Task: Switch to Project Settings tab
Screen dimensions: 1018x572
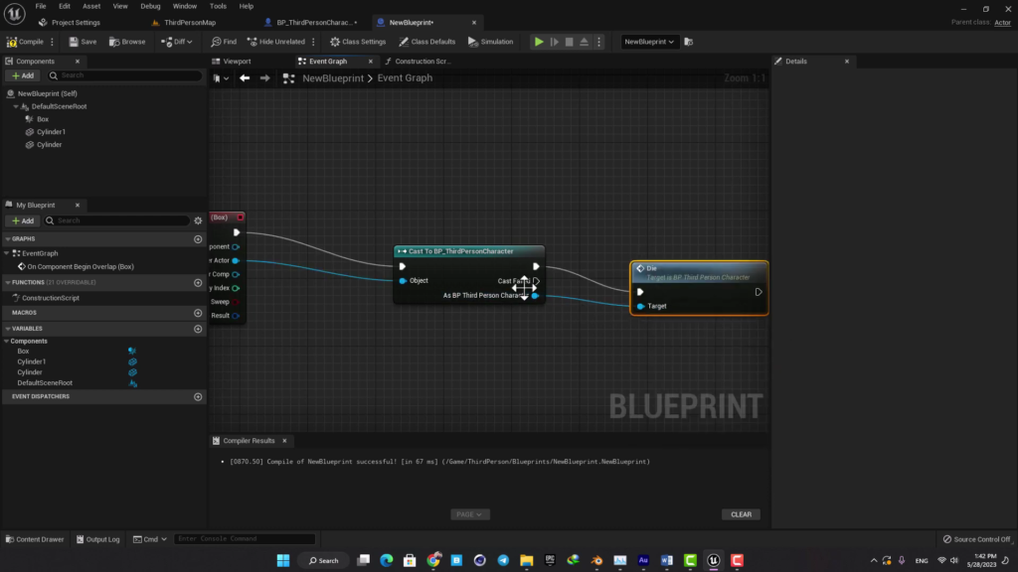Action: click(x=76, y=22)
